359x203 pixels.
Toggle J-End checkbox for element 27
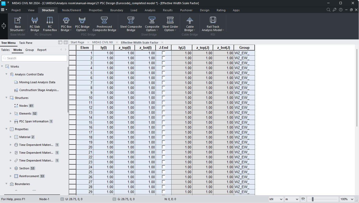click(163, 182)
